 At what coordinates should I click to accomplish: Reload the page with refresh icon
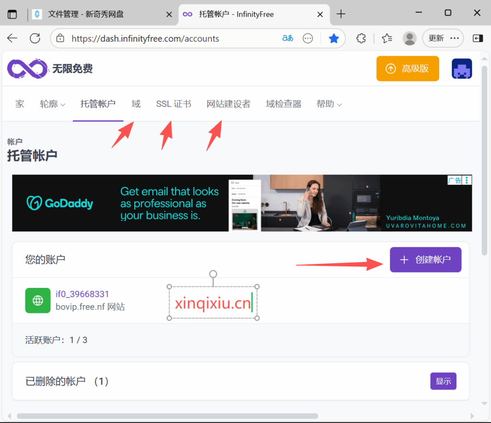35,38
